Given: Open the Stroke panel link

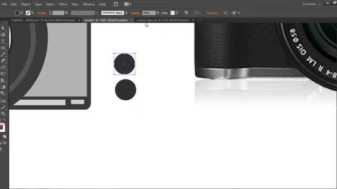Looking at the screenshot, I should [x=42, y=13].
